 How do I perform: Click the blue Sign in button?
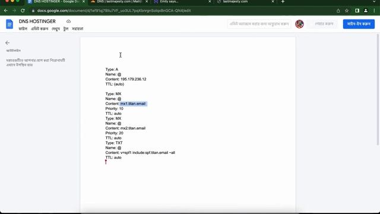[359, 24]
